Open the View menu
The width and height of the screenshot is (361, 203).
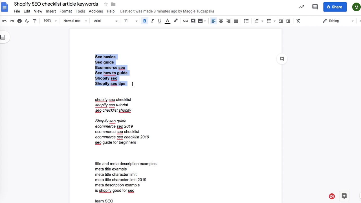coord(38,11)
